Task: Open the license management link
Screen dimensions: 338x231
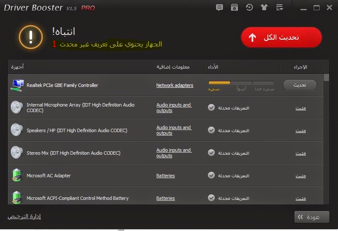Action: tap(24, 217)
